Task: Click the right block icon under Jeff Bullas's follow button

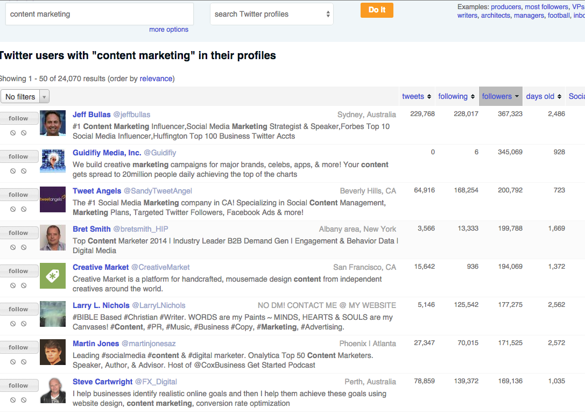Action: point(24,133)
